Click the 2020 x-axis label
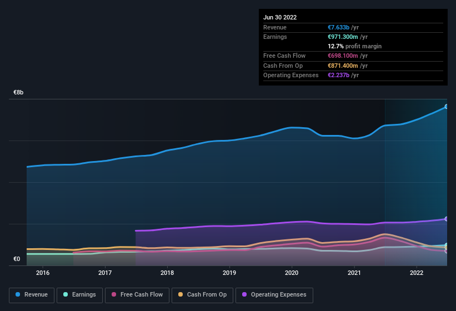 click(x=292, y=273)
